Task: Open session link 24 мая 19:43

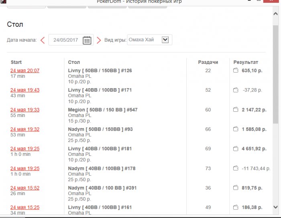Action: pyautogui.click(x=25, y=90)
